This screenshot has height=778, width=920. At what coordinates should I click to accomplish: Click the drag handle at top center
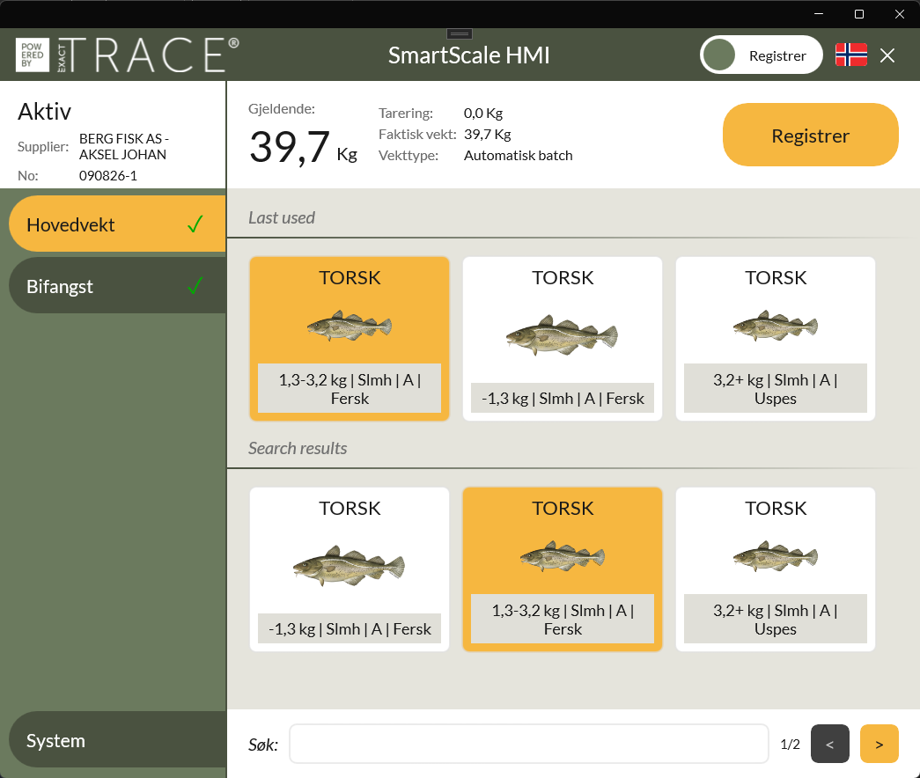460,34
